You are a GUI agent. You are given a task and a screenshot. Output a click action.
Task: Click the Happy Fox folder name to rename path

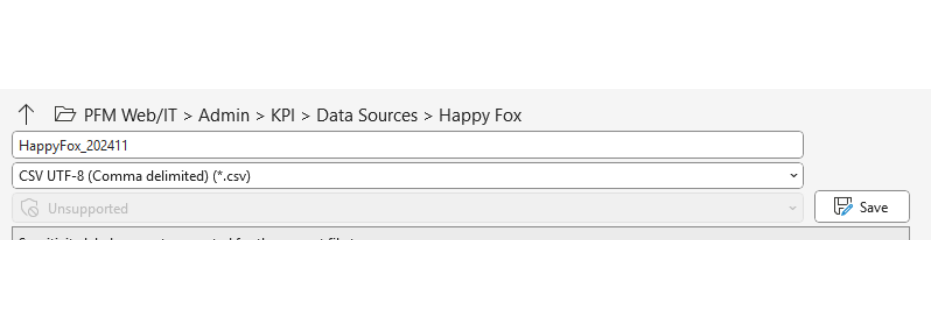pyautogui.click(x=480, y=115)
